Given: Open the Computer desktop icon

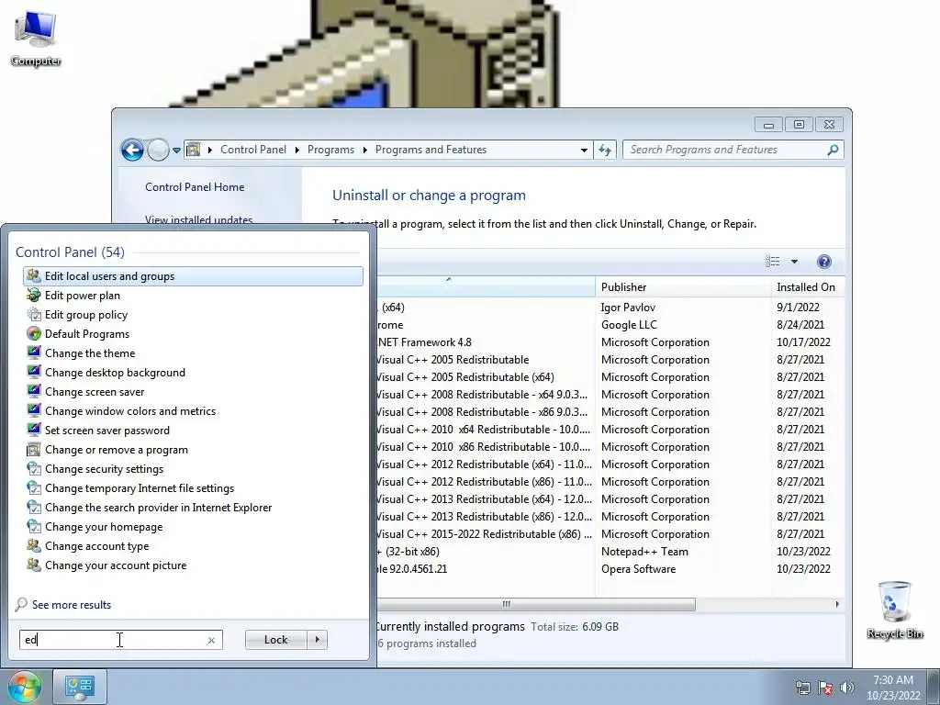Looking at the screenshot, I should coord(36,39).
